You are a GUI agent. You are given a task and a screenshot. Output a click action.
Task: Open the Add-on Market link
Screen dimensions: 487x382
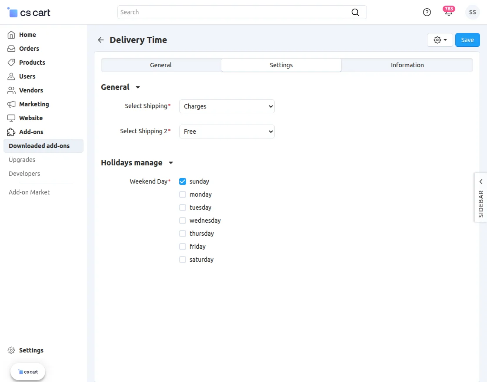coord(29,192)
